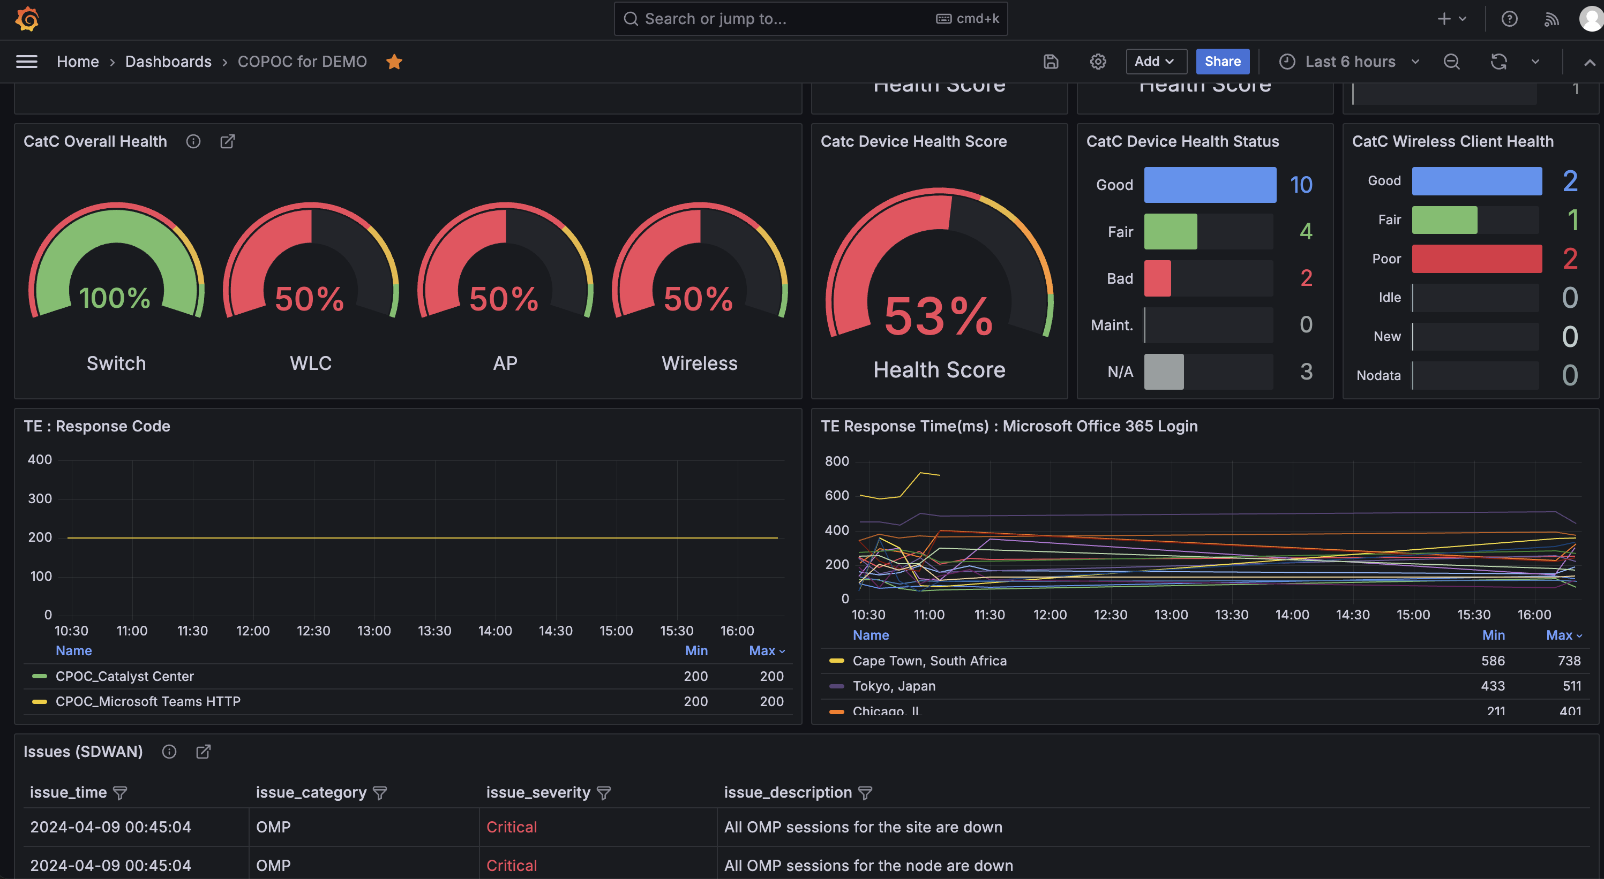Screen dimensions: 1604x879
Task: Expand the Add dropdown button
Action: click(x=1155, y=62)
